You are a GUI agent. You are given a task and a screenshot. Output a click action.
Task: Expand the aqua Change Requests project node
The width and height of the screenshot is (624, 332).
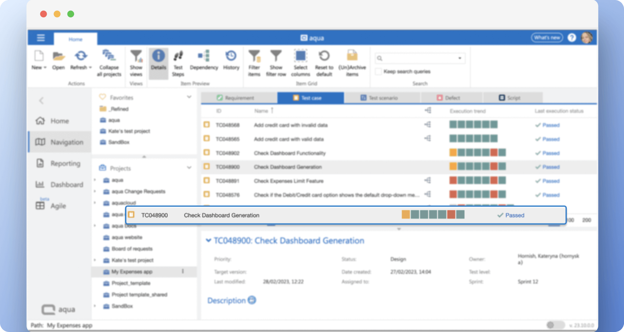(x=95, y=191)
